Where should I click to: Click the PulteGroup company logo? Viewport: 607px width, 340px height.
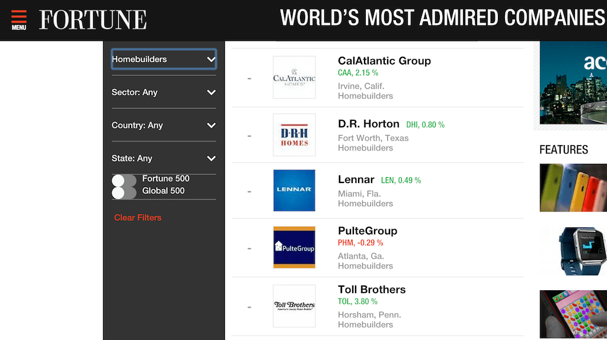click(x=294, y=247)
